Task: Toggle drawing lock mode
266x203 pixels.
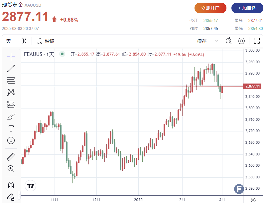Action: point(11,197)
